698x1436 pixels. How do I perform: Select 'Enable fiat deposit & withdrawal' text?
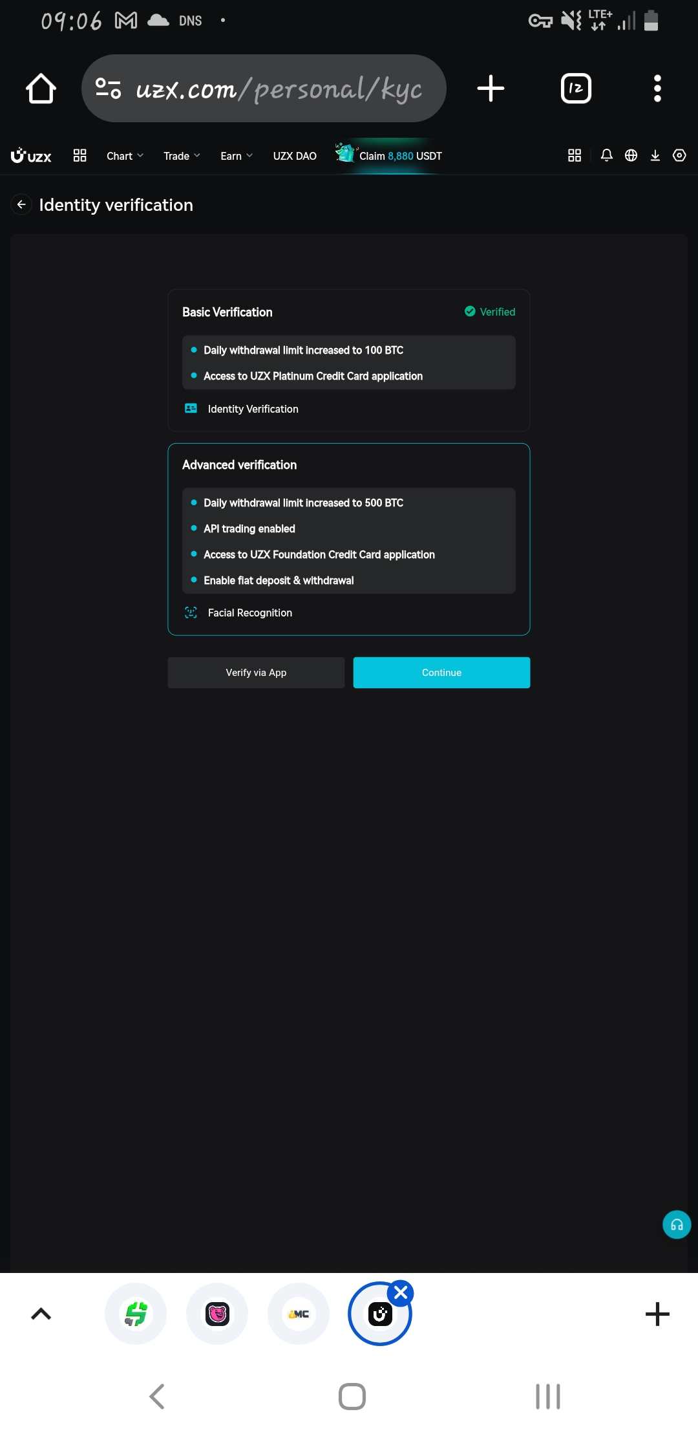(x=279, y=580)
